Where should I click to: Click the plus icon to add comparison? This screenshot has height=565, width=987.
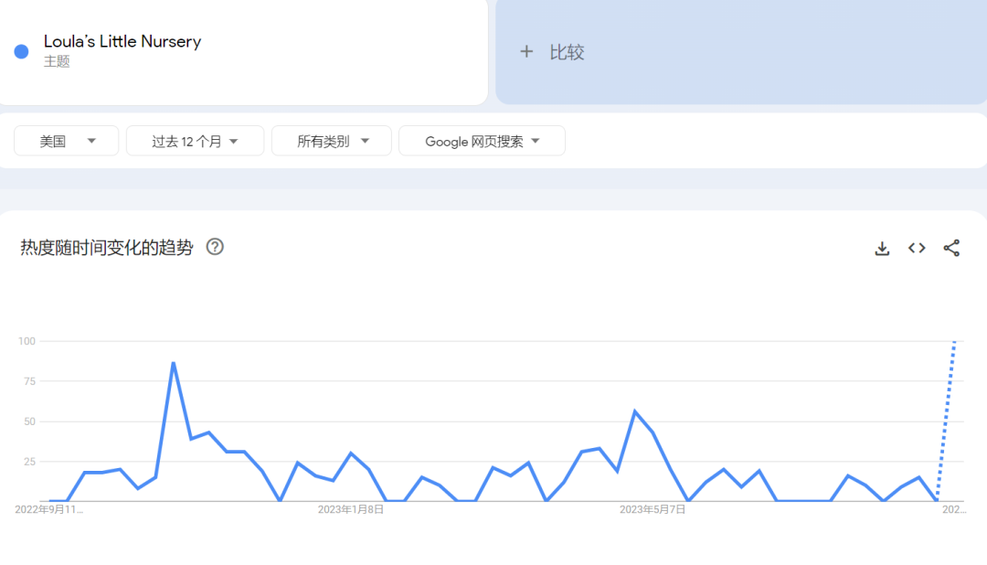click(526, 51)
